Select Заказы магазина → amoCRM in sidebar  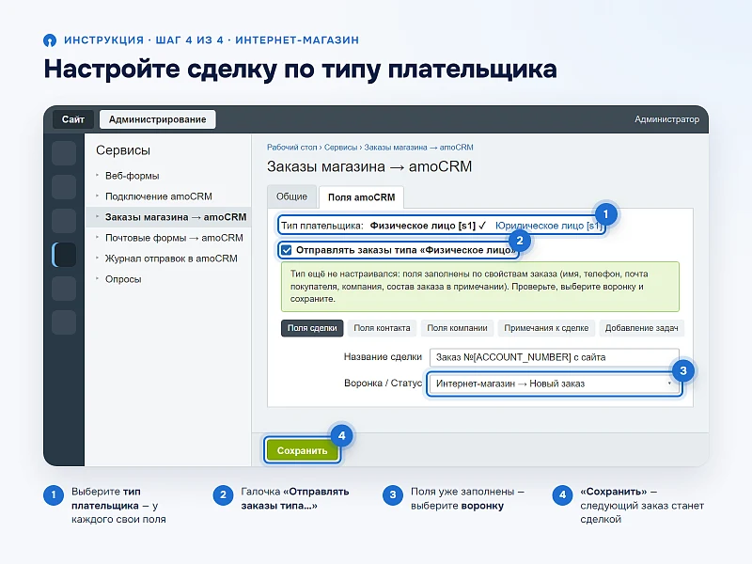168,217
